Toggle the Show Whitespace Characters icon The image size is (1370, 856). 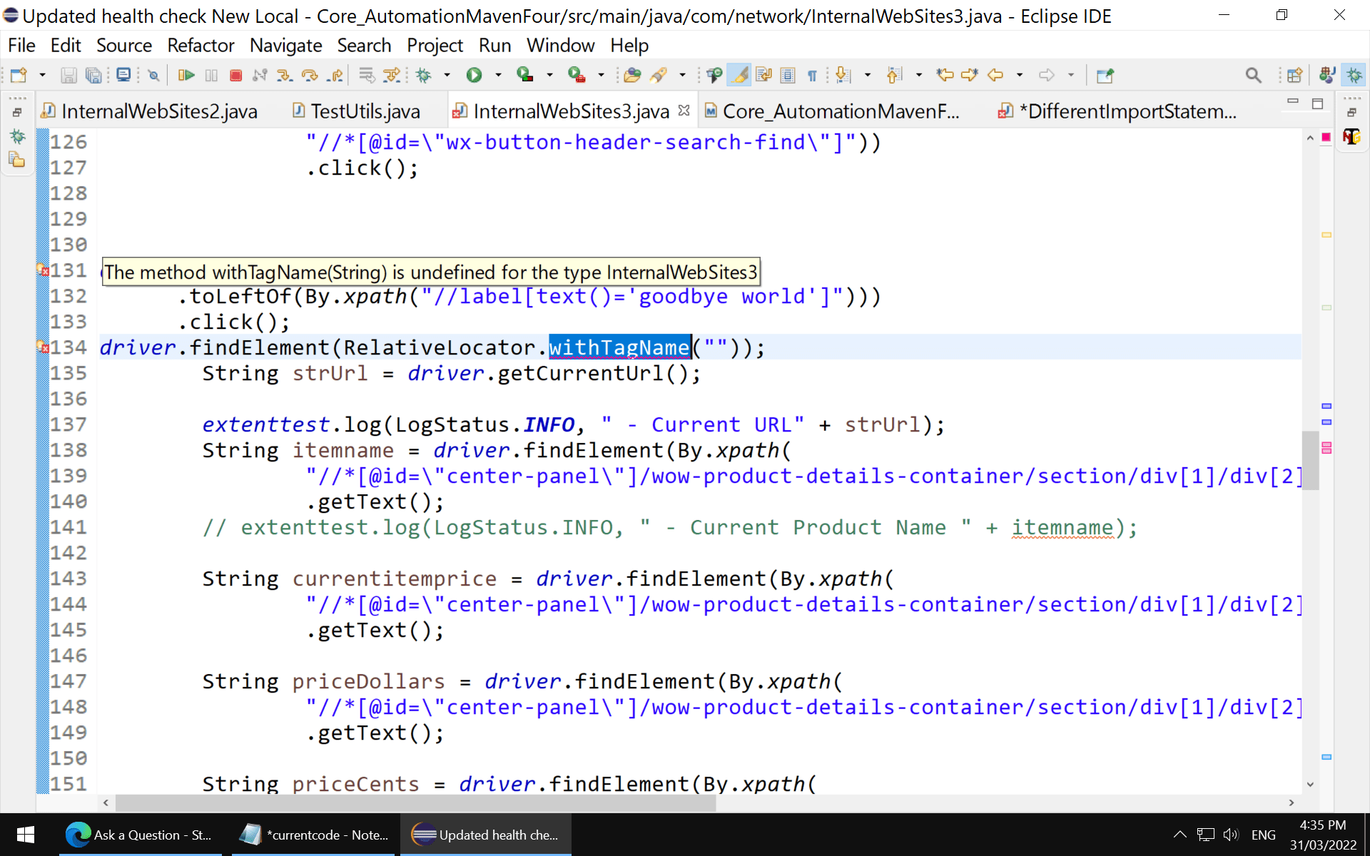coord(813,75)
